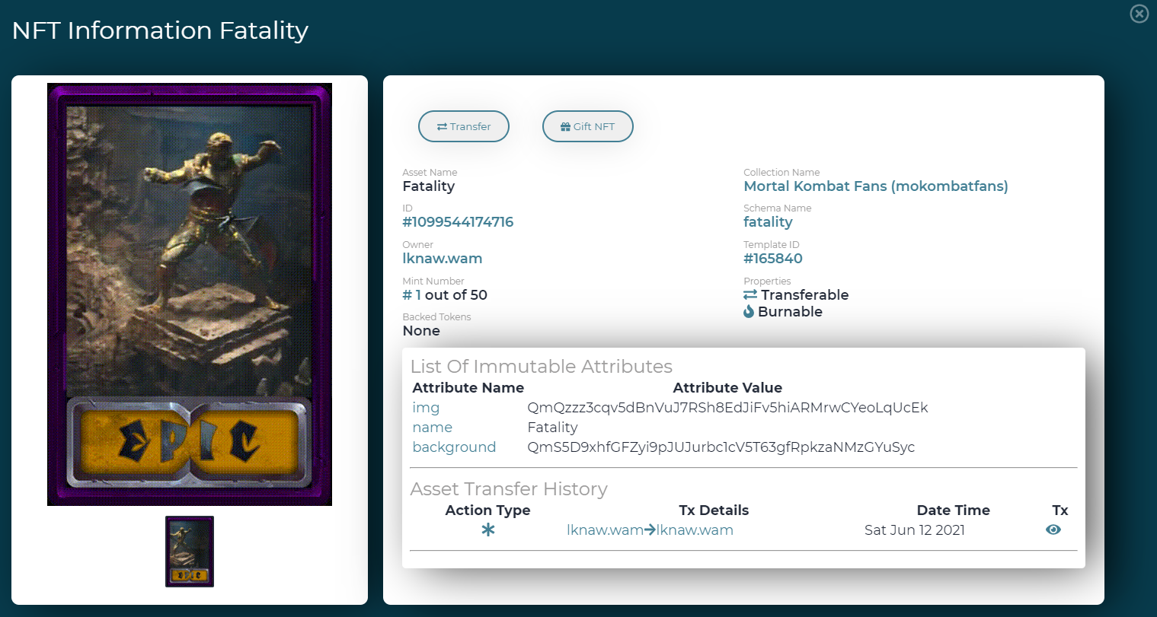
Task: Click the background attribute name
Action: click(454, 447)
